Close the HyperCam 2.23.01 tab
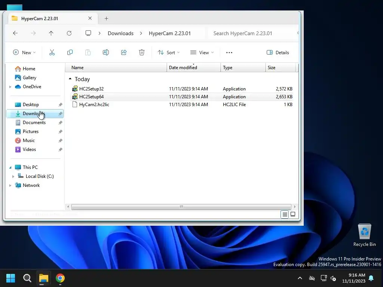 90,18
